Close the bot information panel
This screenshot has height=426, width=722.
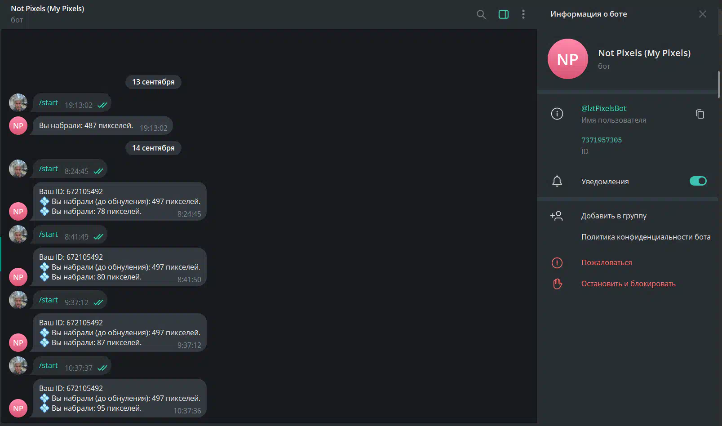(703, 14)
